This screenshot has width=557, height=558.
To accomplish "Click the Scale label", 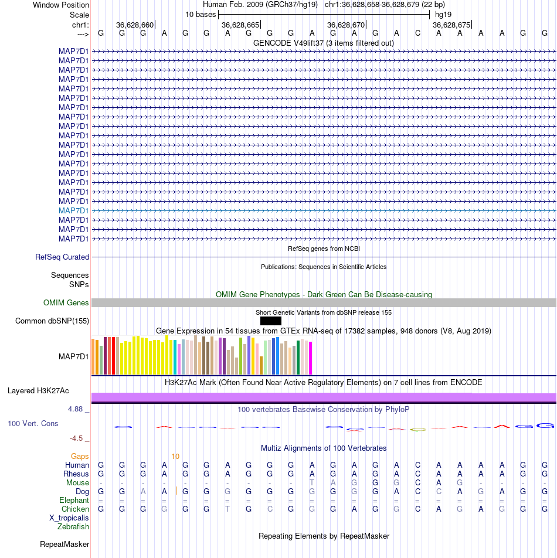I will (x=79, y=15).
